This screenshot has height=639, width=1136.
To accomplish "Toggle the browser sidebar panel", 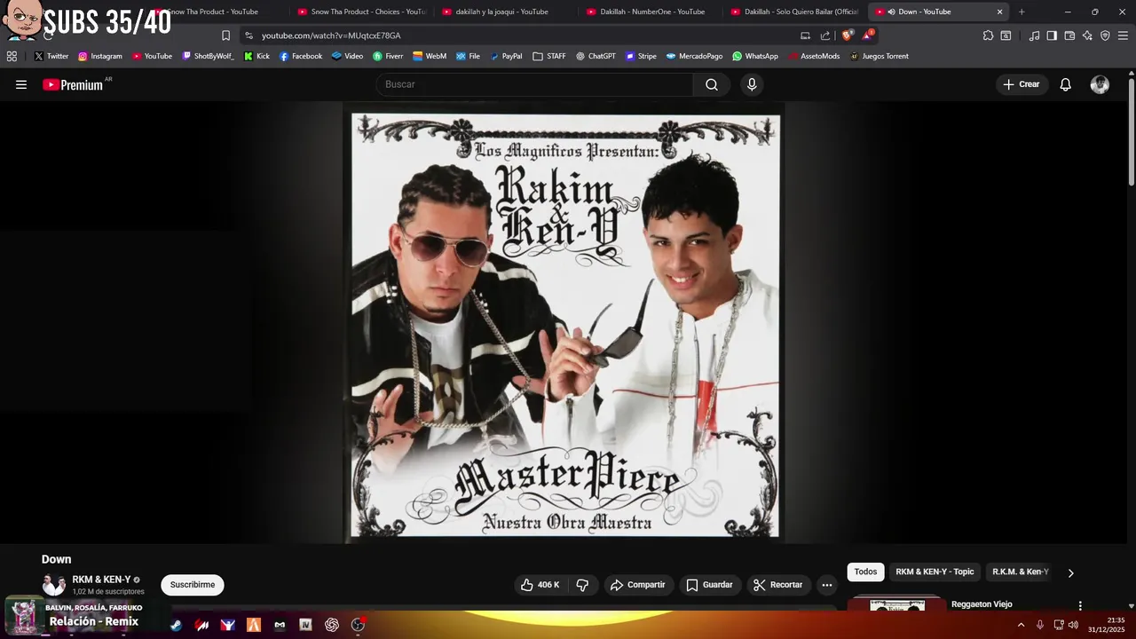I will [1052, 35].
